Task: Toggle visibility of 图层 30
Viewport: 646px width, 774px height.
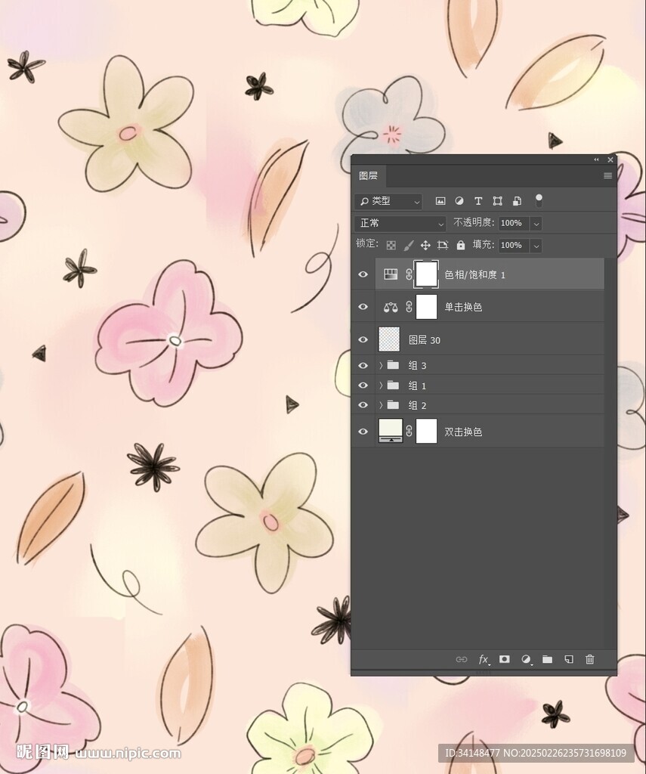Action: click(363, 340)
